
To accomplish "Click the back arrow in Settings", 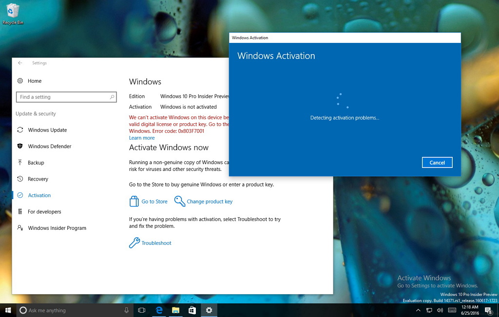I will 19,63.
